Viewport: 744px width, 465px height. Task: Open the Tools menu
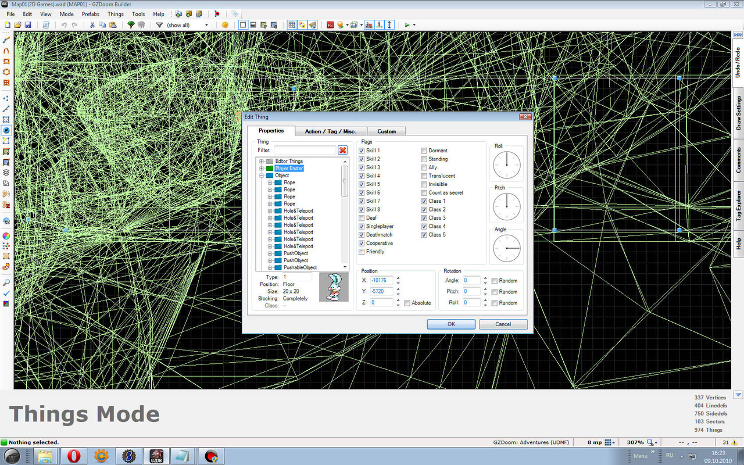(138, 14)
